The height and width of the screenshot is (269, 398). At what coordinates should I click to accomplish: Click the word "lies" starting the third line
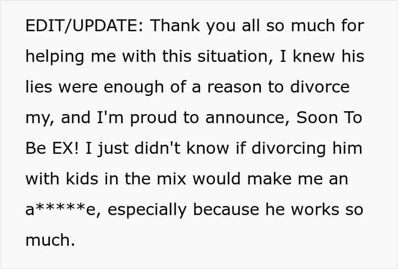pyautogui.click(x=39, y=87)
